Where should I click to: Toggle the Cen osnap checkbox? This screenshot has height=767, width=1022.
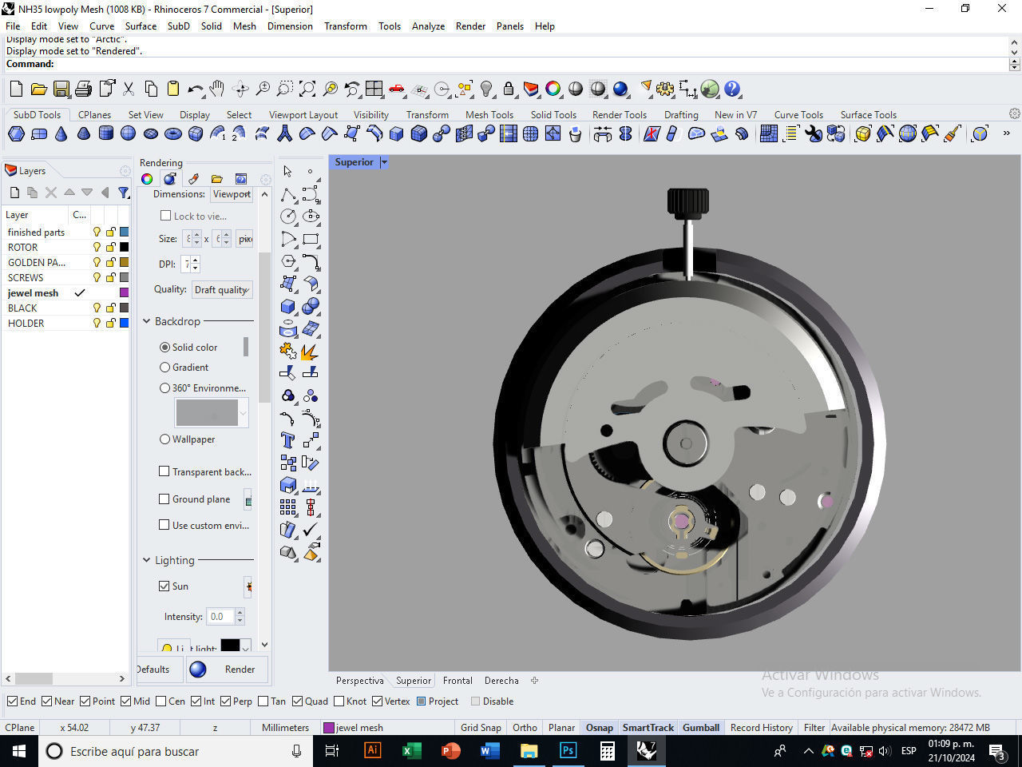tap(161, 701)
